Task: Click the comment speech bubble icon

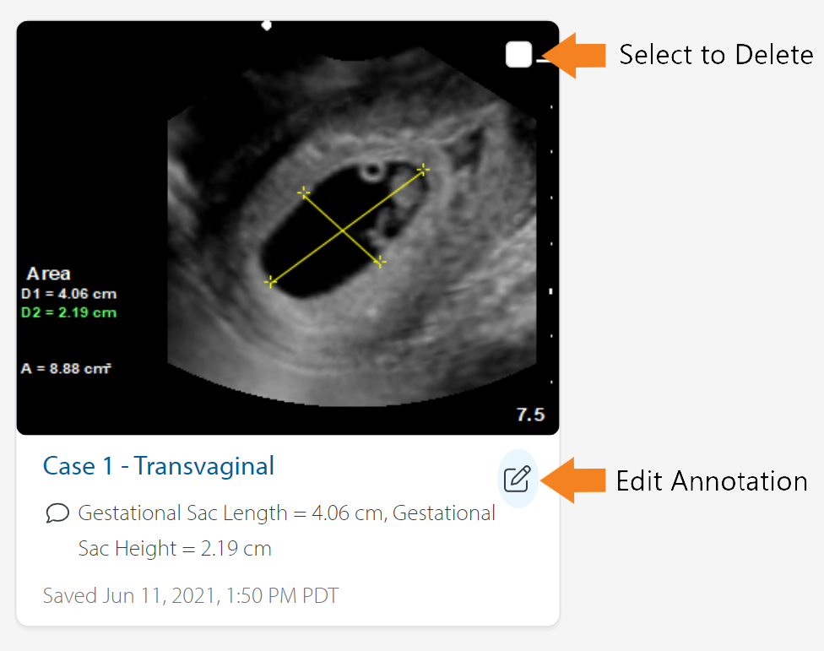Action: (57, 513)
